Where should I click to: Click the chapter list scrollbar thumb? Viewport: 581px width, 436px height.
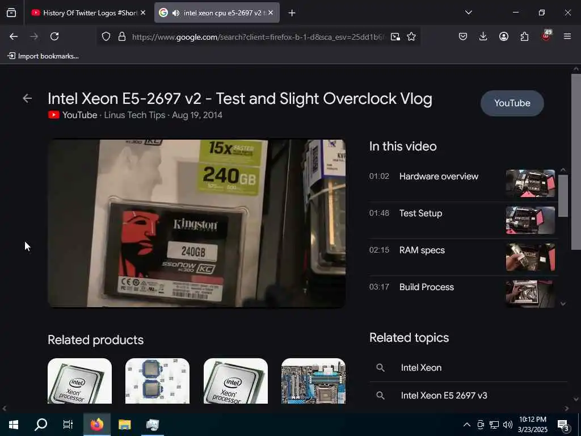click(563, 195)
